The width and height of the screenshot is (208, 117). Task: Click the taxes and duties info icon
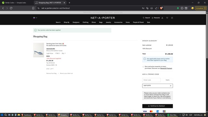pyautogui.click(x=145, y=59)
